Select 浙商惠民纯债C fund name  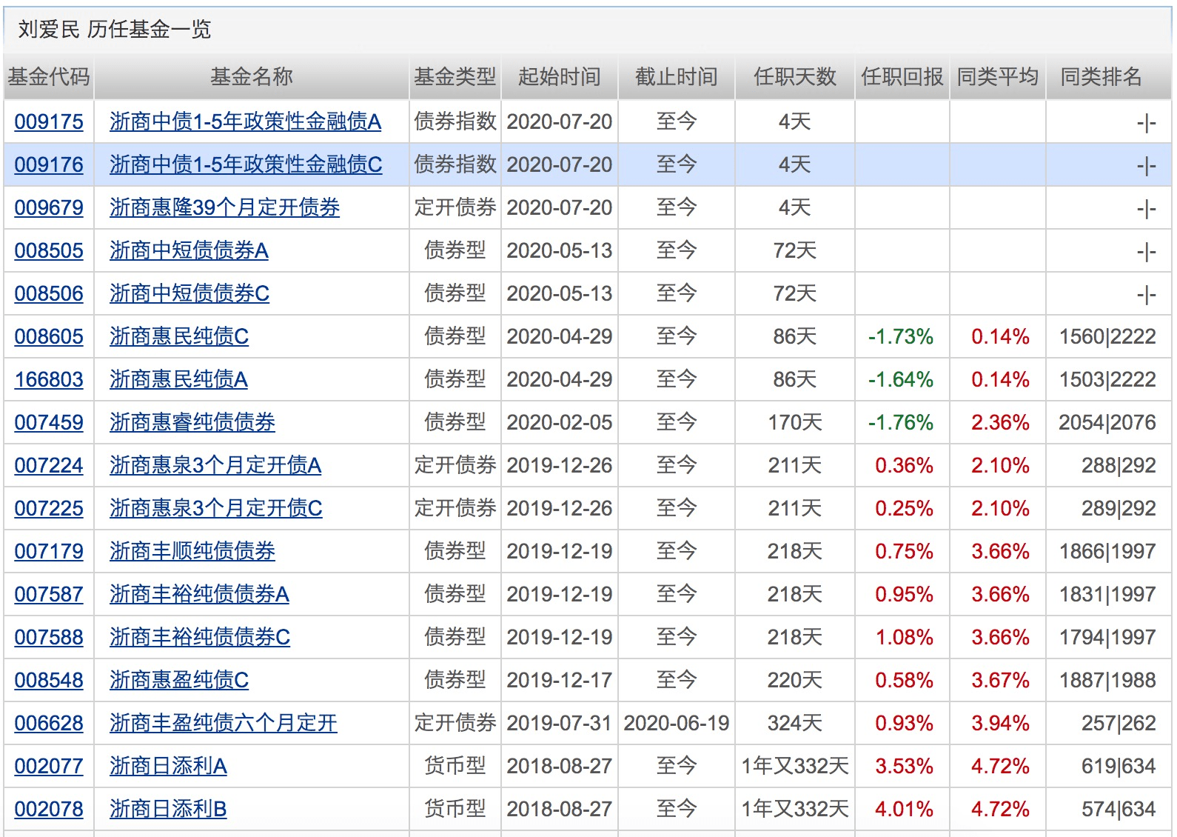tap(179, 336)
